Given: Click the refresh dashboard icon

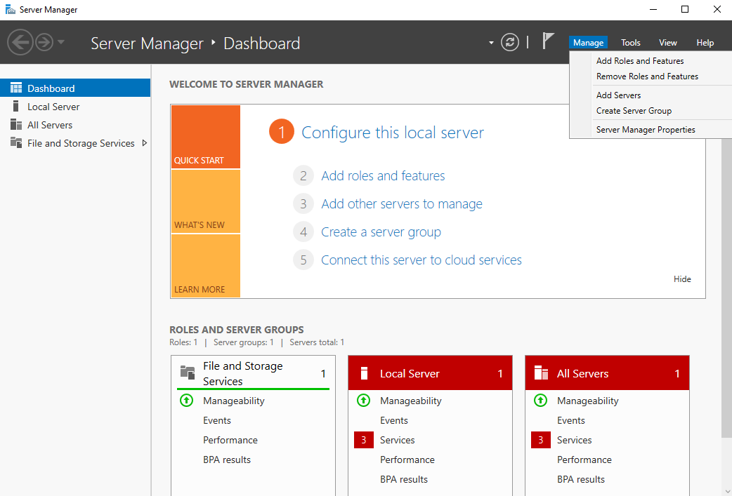Looking at the screenshot, I should pyautogui.click(x=509, y=42).
